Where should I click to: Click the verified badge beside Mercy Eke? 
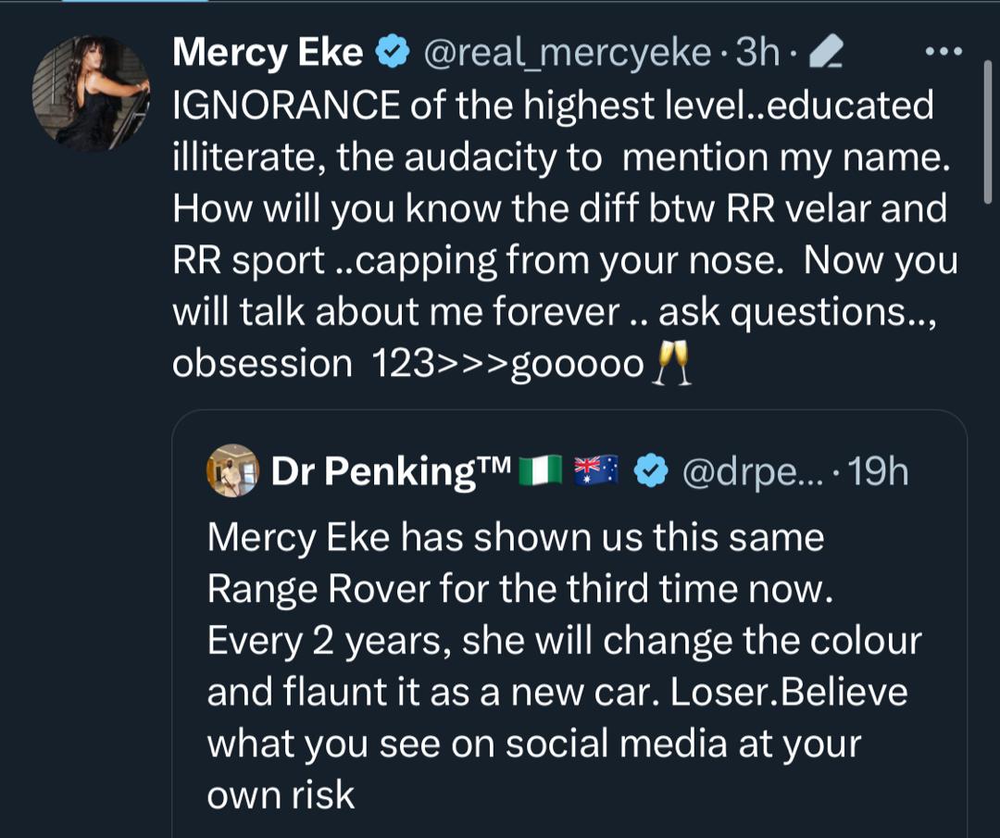pyautogui.click(x=394, y=53)
